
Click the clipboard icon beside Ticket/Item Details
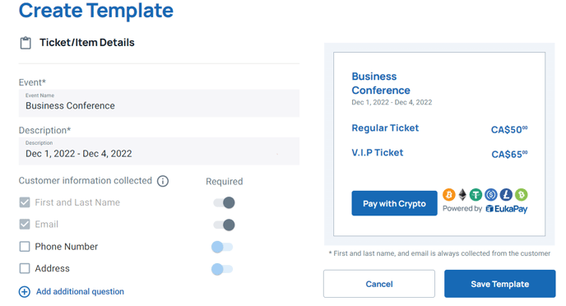[26, 43]
